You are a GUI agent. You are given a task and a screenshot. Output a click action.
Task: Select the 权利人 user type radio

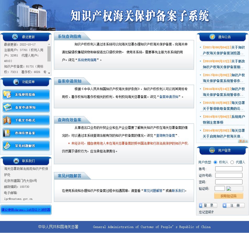click(x=215, y=162)
